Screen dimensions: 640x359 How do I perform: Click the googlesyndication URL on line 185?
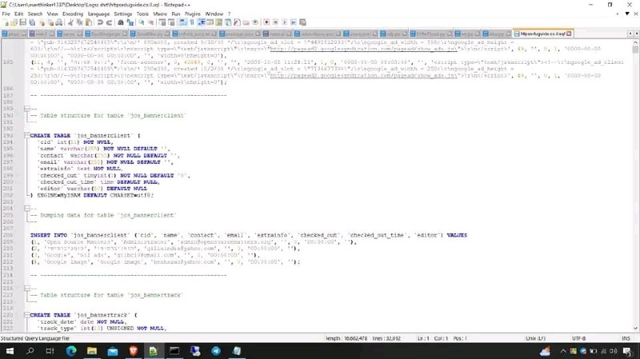coord(363,75)
